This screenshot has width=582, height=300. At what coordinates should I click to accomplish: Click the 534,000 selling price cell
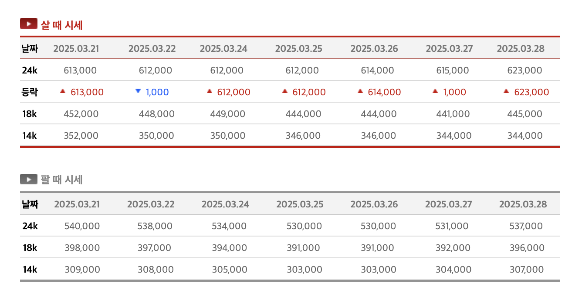(229, 226)
